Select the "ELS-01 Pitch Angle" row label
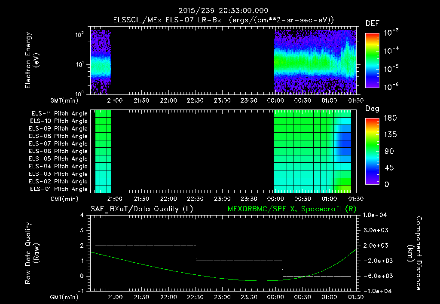The height and width of the screenshot is (304, 440). pyautogui.click(x=58, y=189)
